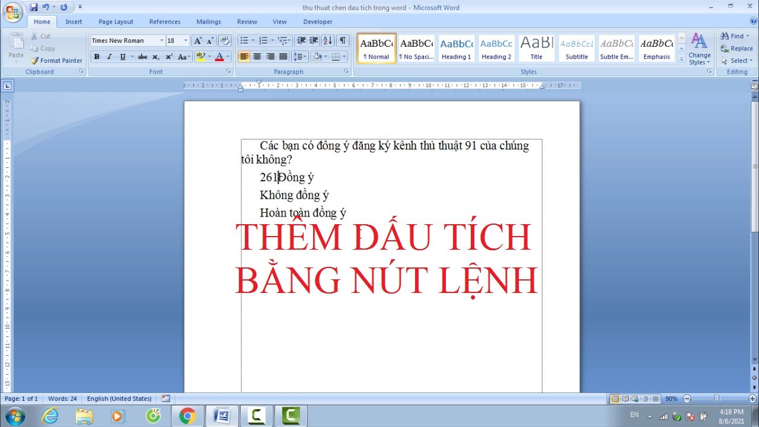Justify the paragraph text
Image resolution: width=759 pixels, height=427 pixels.
click(x=283, y=57)
